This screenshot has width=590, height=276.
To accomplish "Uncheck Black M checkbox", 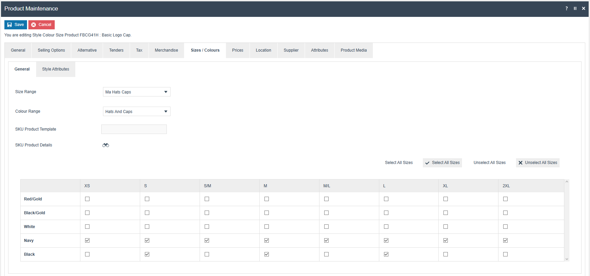I will coord(267,254).
